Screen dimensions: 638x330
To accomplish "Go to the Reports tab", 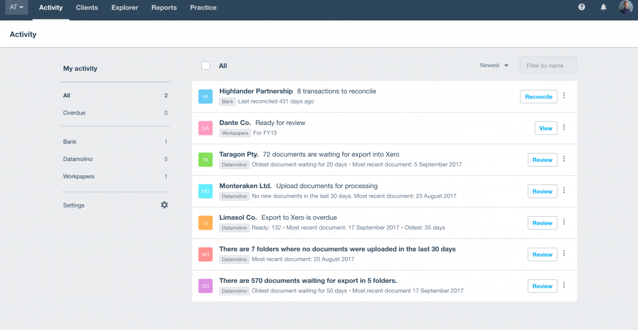I will 164,7.
